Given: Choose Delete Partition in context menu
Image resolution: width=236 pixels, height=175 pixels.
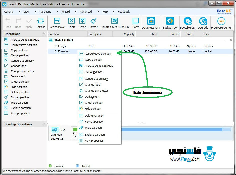Looking at the screenshot, I should 99,116.
